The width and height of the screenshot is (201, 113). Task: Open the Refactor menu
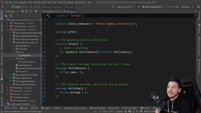37,2
